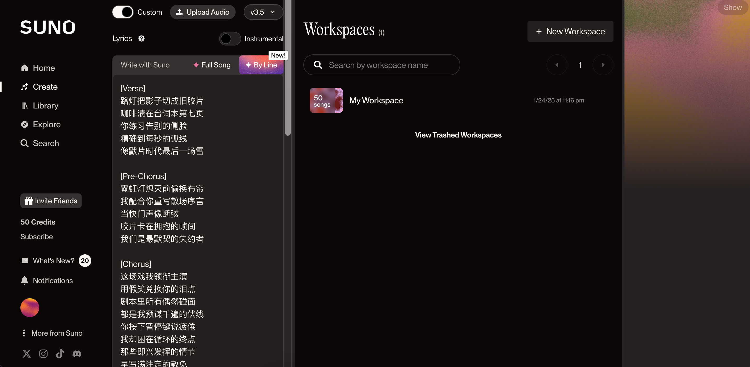Open the TikTok social icon

60,354
